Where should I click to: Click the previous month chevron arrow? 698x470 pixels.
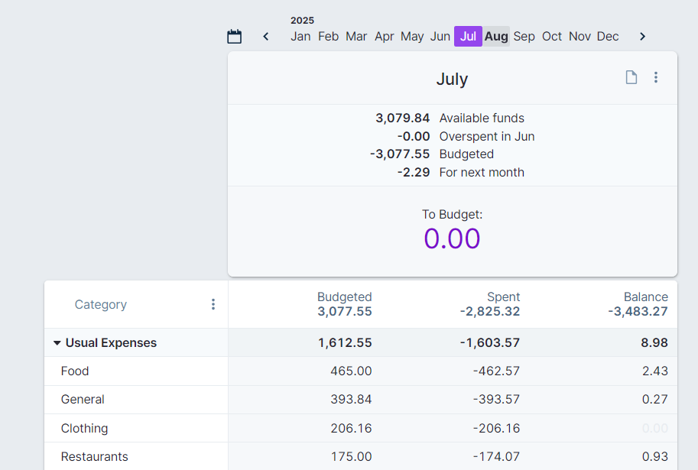coord(265,36)
